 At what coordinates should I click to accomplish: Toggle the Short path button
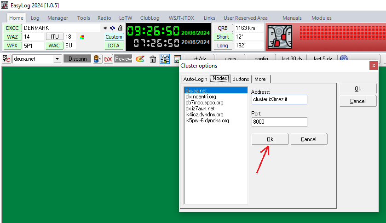tap(223, 37)
